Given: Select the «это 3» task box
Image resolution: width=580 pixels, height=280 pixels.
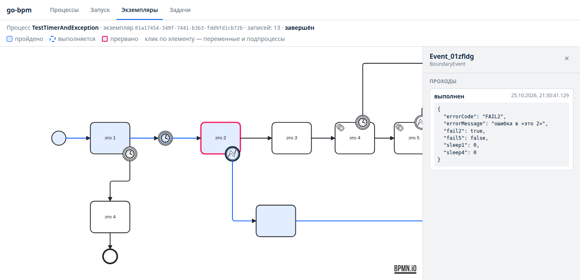Looking at the screenshot, I should coord(292,138).
